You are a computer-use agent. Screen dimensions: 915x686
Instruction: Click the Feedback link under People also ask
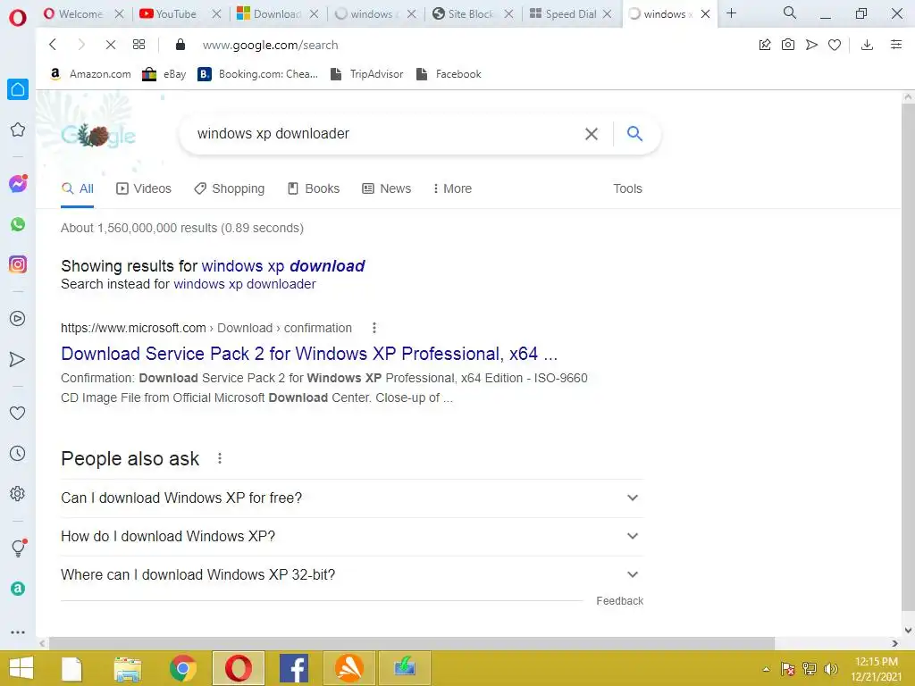(x=620, y=601)
